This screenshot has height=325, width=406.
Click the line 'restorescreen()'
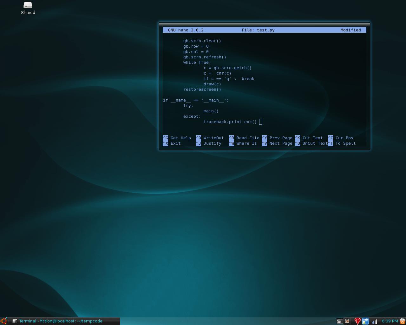pos(202,89)
